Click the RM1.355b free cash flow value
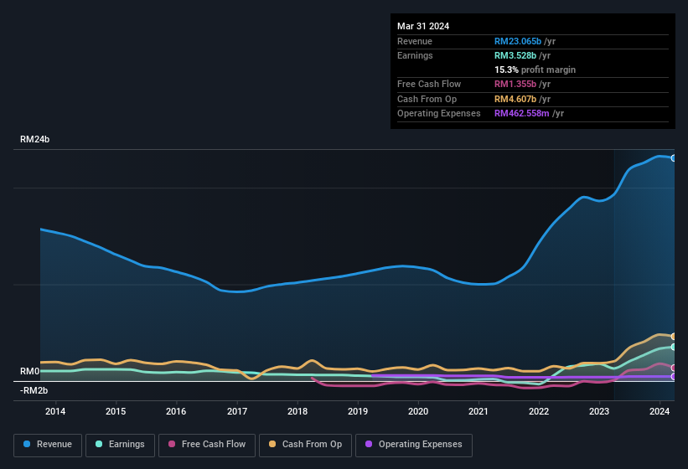The height and width of the screenshot is (469, 688). [x=515, y=84]
